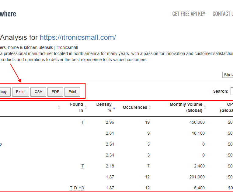Export the table with Excel button
The height and width of the screenshot is (193, 233).
tap(21, 92)
